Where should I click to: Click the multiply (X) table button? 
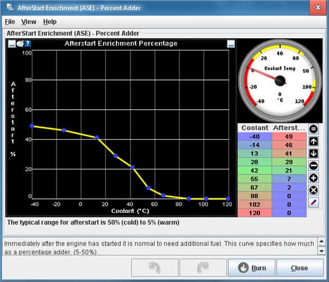(x=313, y=190)
